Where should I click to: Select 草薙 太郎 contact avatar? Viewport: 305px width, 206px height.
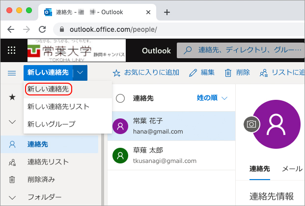[x=120, y=156]
